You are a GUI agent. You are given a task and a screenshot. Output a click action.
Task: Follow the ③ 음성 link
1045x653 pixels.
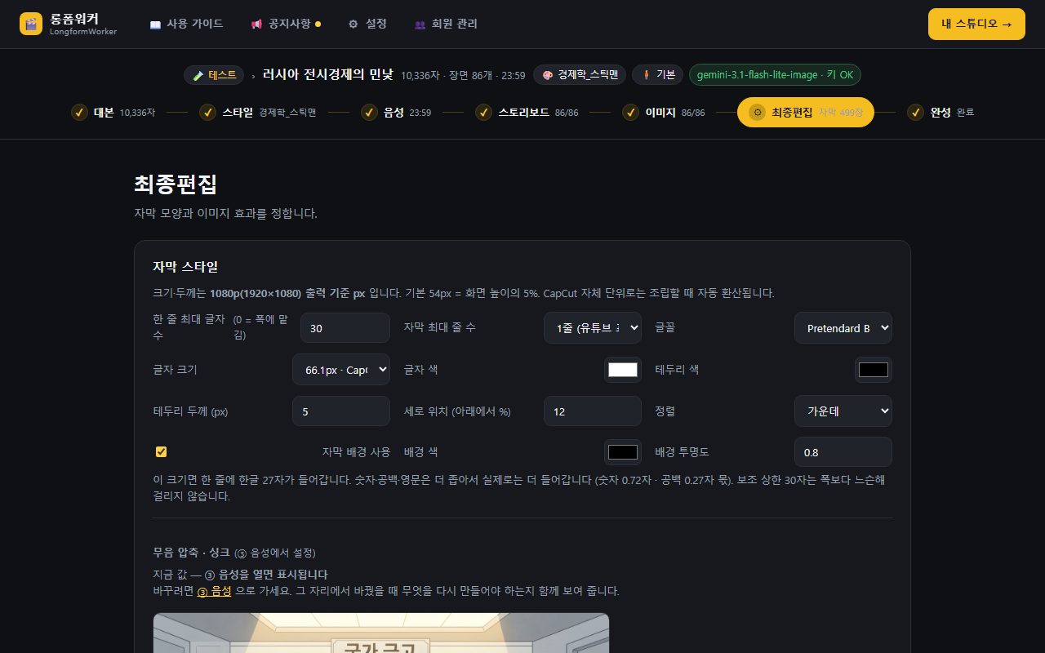(x=215, y=591)
